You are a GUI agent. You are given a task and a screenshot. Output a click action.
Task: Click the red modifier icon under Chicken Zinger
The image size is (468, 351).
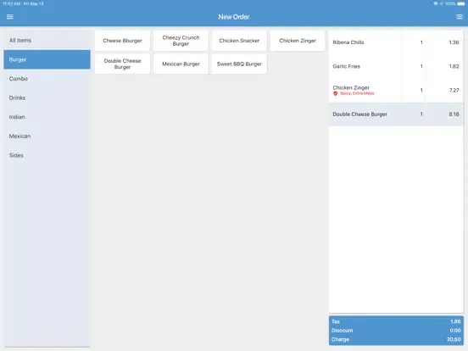point(335,93)
